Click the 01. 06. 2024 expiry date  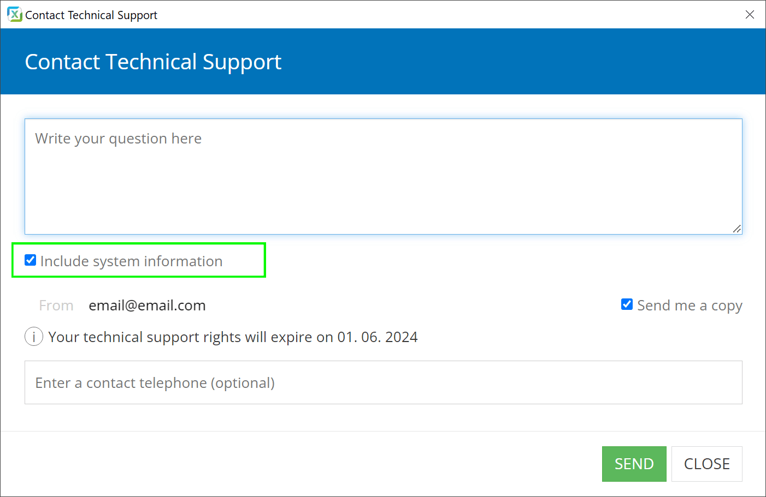[378, 337]
